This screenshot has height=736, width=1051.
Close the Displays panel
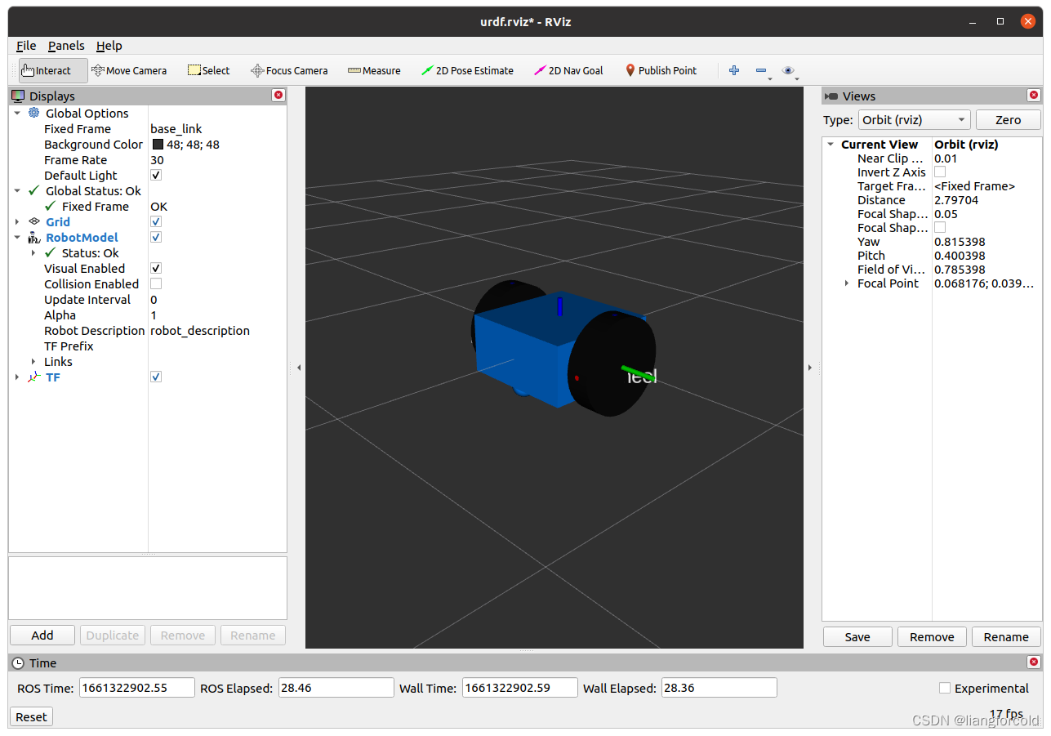[278, 96]
